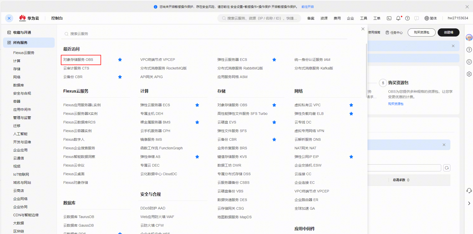Click the service panel vertical scrollbar
473x234 pixels.
(x=366, y=71)
